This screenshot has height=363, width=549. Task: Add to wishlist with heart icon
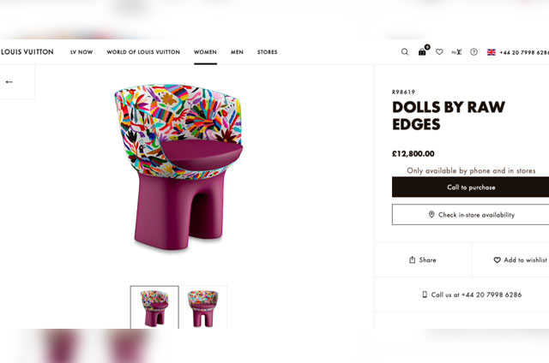[519, 259]
